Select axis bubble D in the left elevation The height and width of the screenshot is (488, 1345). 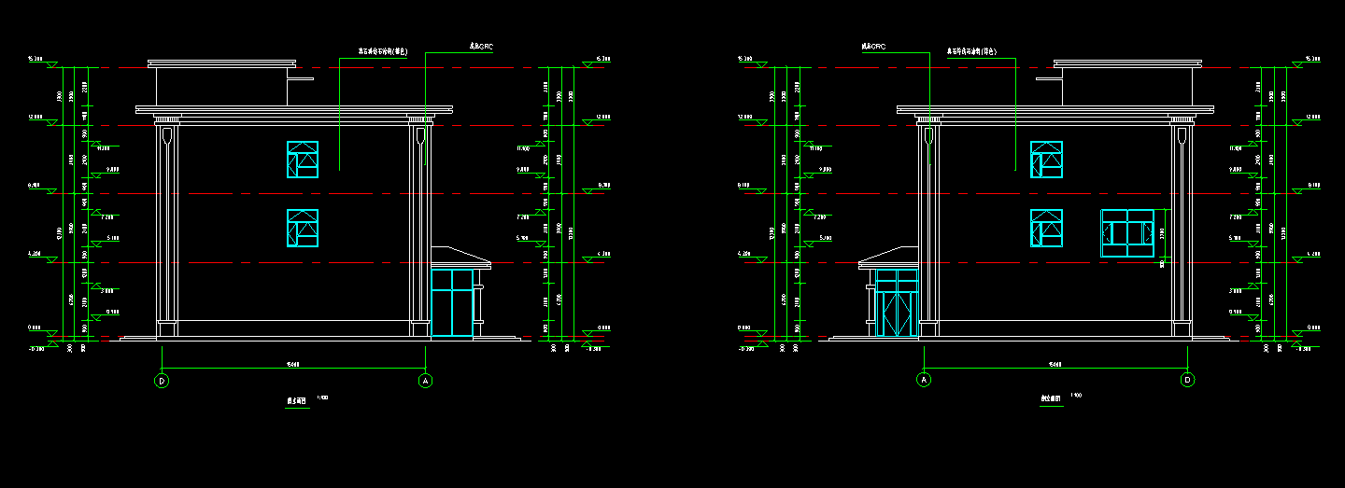163,381
